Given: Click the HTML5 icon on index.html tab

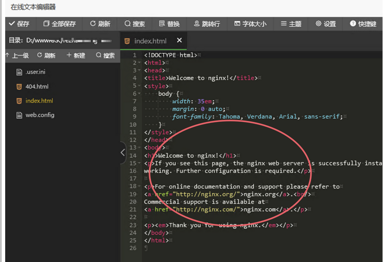Looking at the screenshot, I should (x=127, y=41).
